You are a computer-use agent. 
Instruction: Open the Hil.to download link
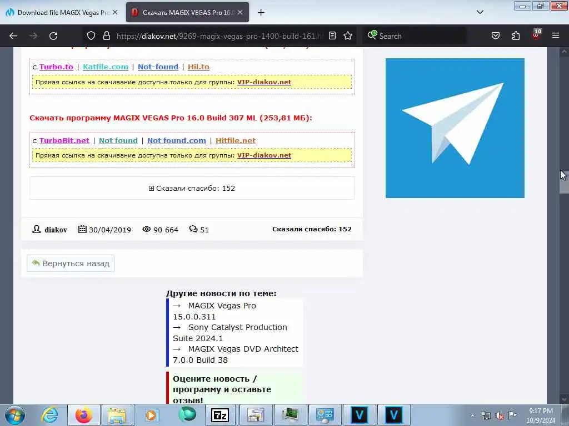(198, 67)
